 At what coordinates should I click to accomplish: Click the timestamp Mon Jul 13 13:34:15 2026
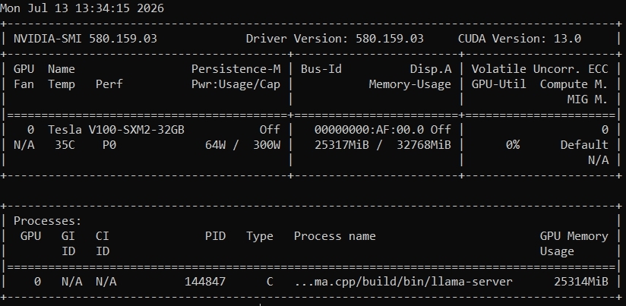pyautogui.click(x=82, y=8)
